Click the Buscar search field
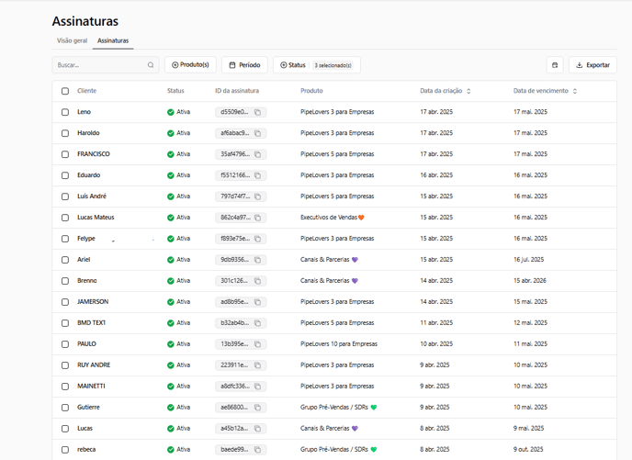Screen dimensions: 632x460 coord(106,65)
